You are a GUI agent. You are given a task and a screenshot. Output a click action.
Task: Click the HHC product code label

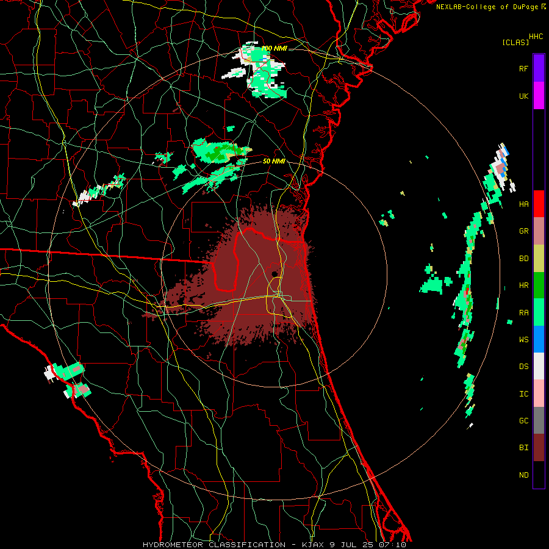click(536, 37)
